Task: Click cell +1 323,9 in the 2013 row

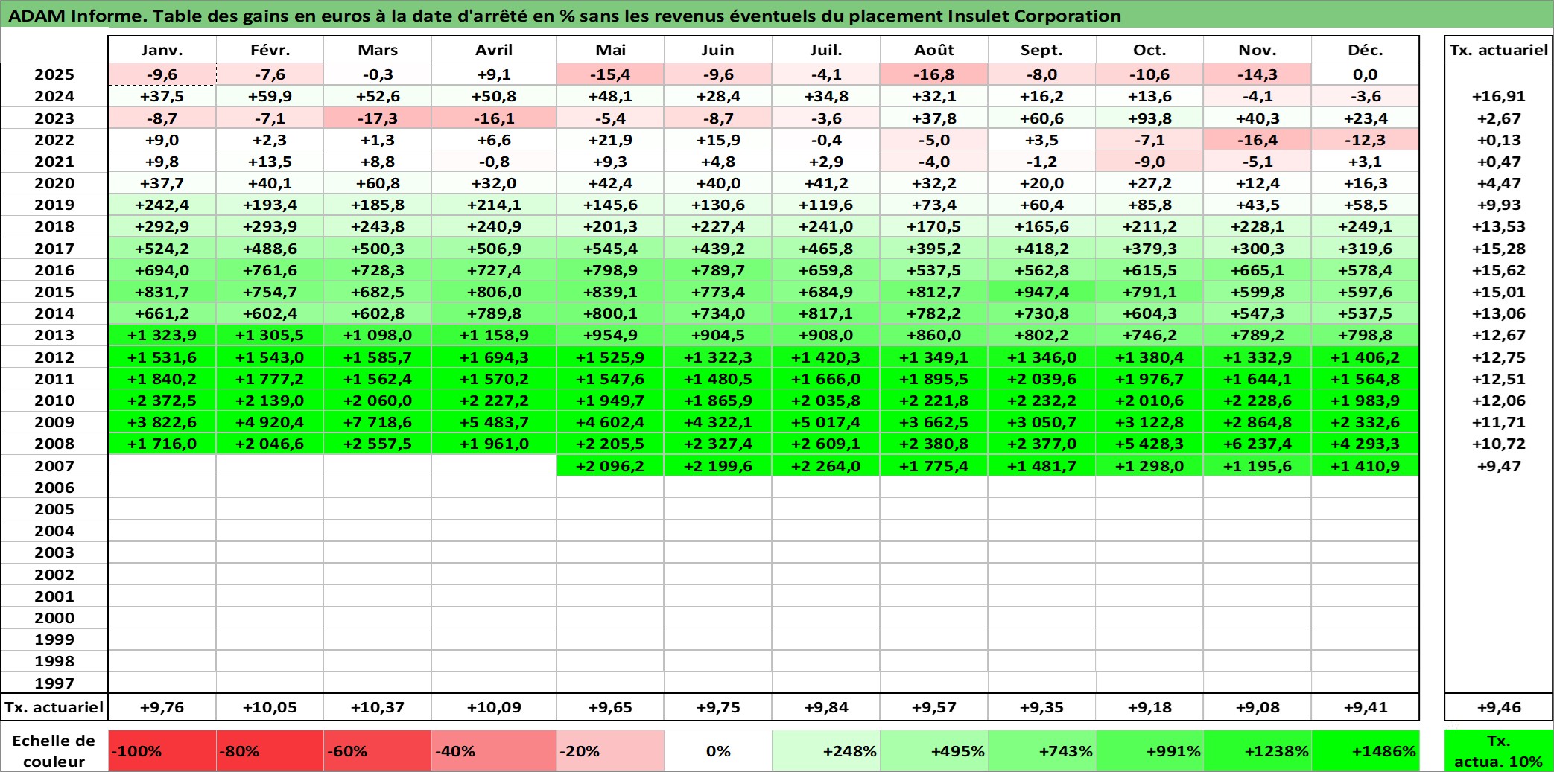Action: [x=162, y=335]
